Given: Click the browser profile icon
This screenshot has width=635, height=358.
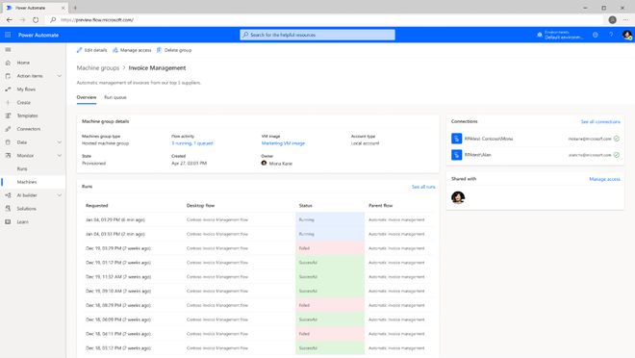Looking at the screenshot, I should click(612, 20).
